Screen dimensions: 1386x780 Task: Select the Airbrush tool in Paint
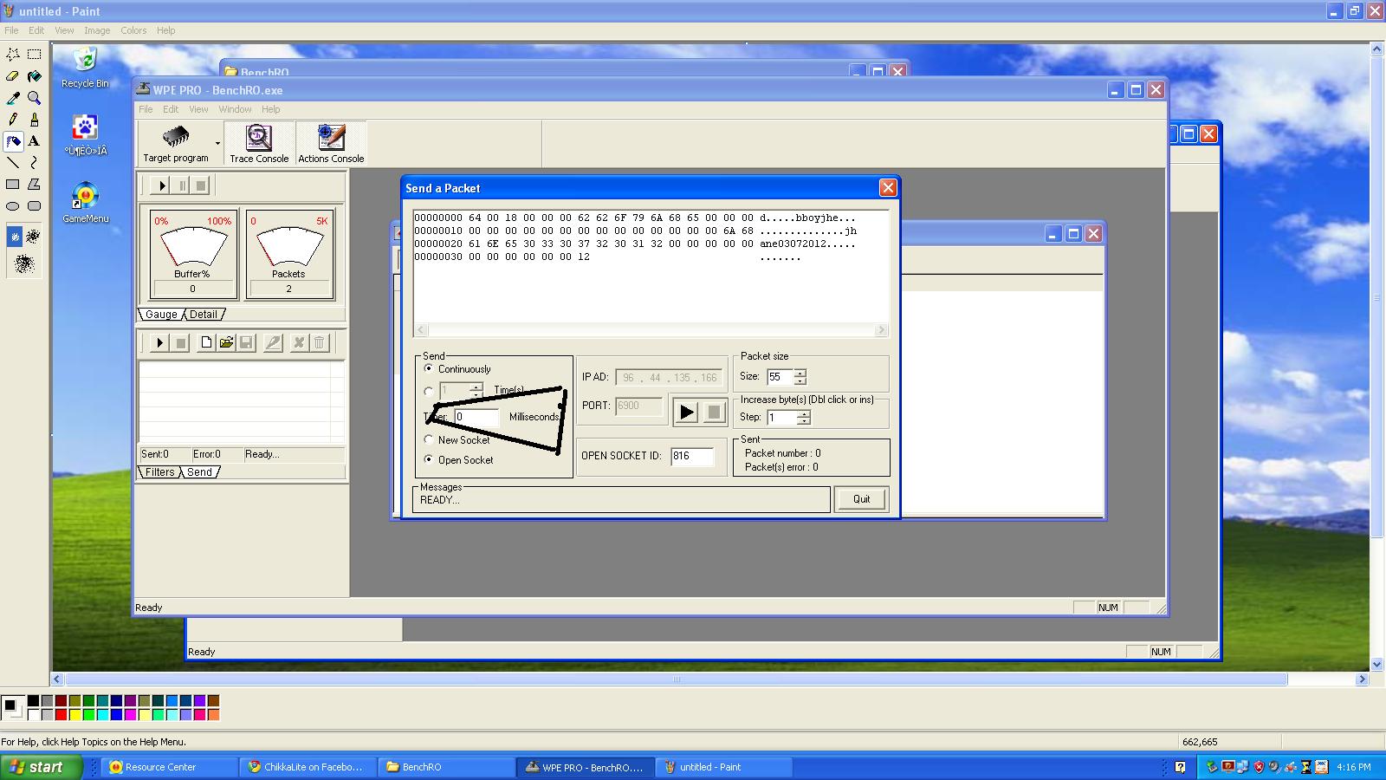(13, 141)
